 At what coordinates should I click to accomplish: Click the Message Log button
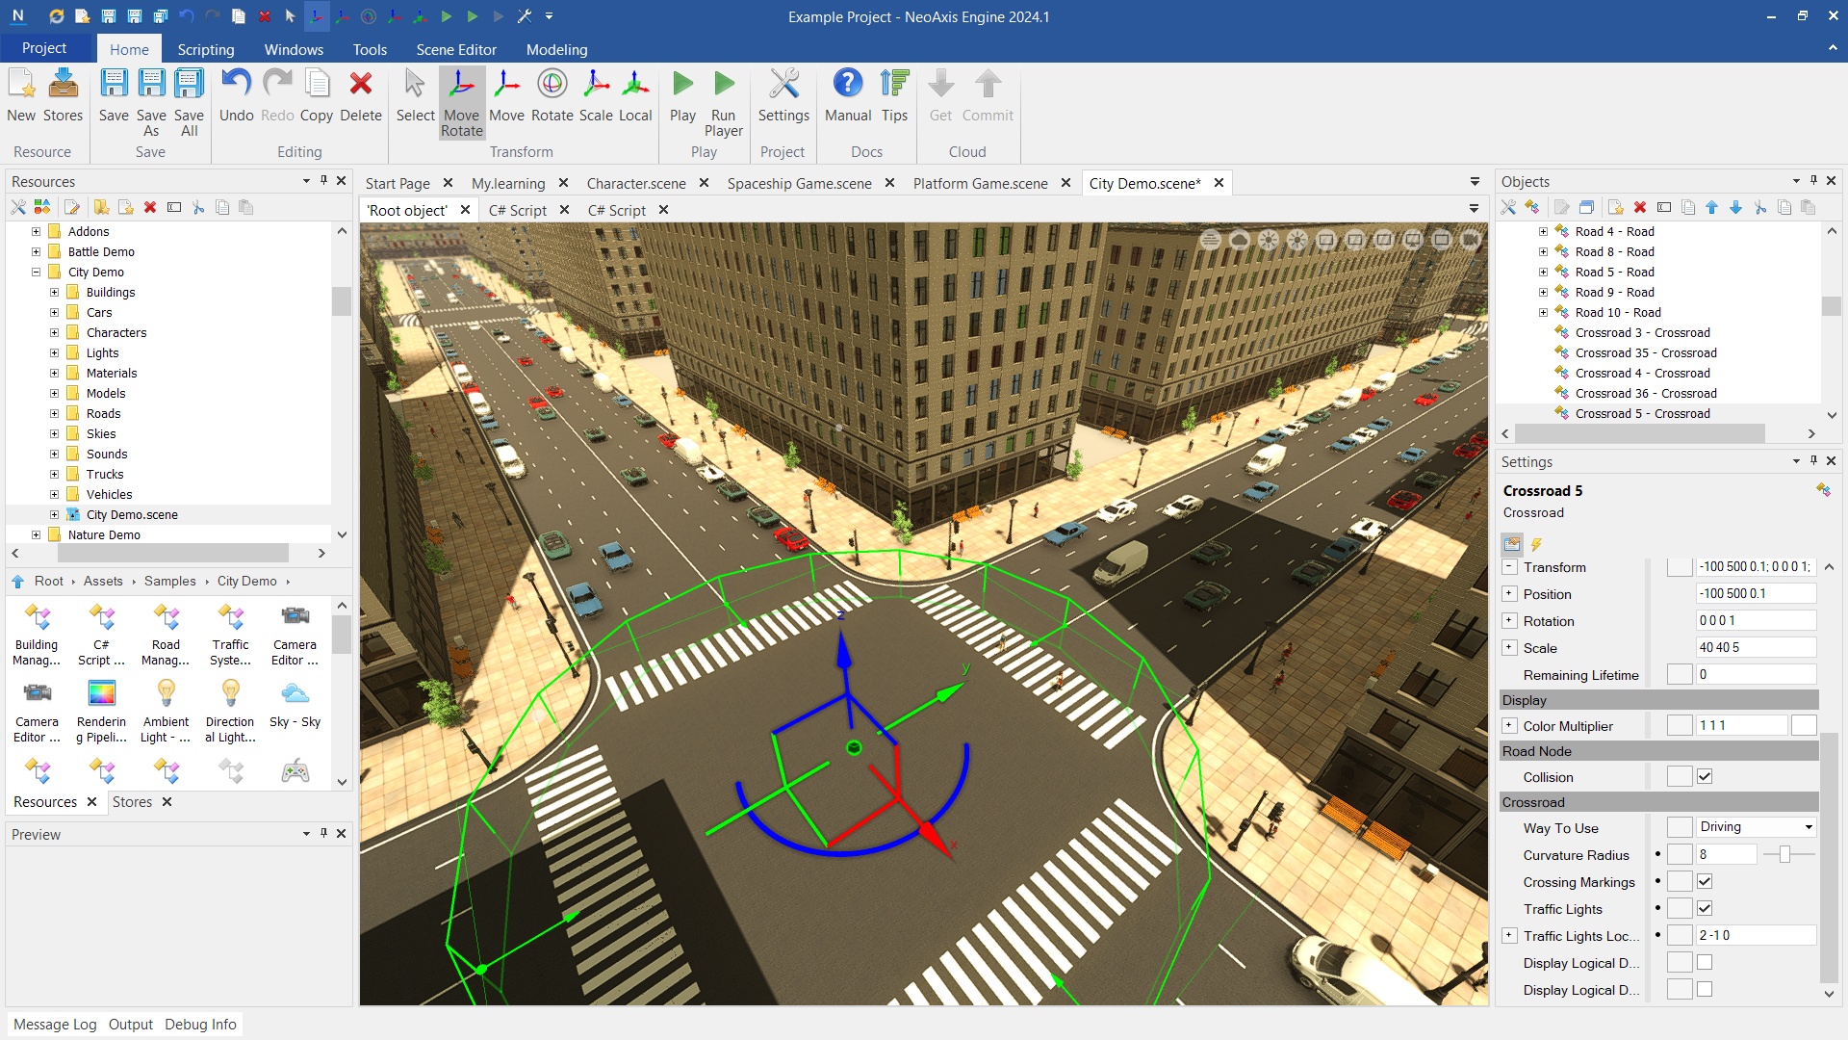[x=55, y=1025]
